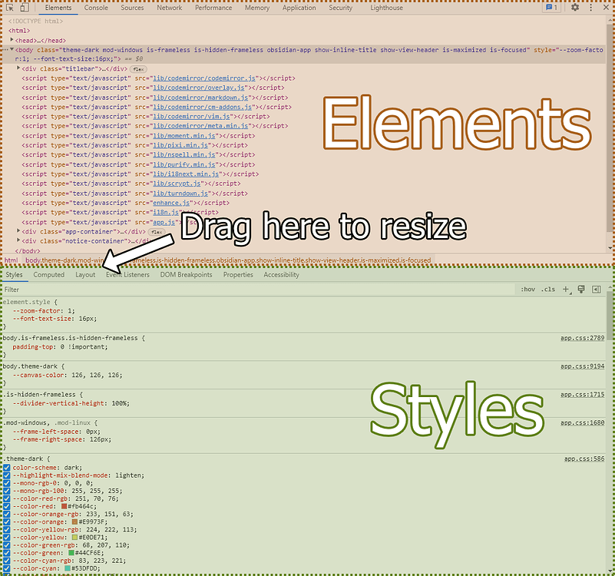This screenshot has width=615, height=576.
Task: Open the Computed styles tab
Action: [x=49, y=274]
